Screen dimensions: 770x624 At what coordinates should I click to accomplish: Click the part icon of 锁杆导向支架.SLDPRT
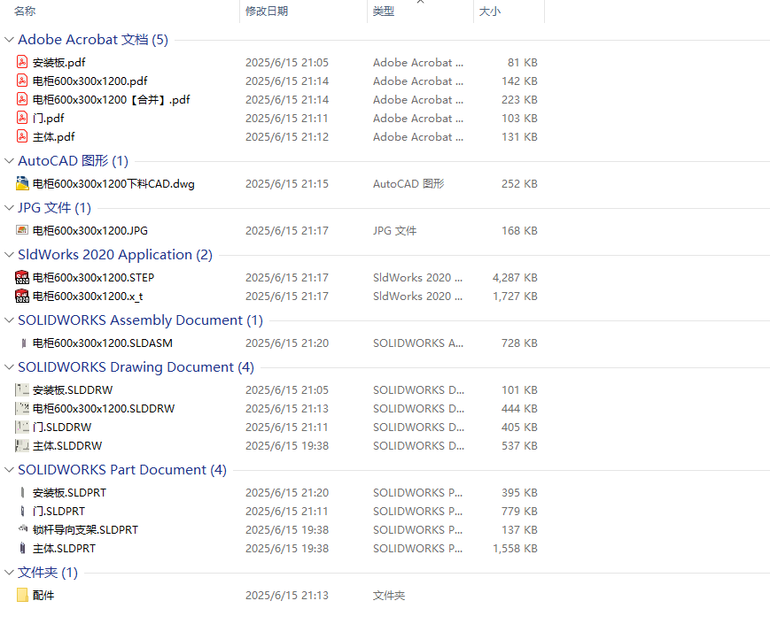(x=22, y=528)
